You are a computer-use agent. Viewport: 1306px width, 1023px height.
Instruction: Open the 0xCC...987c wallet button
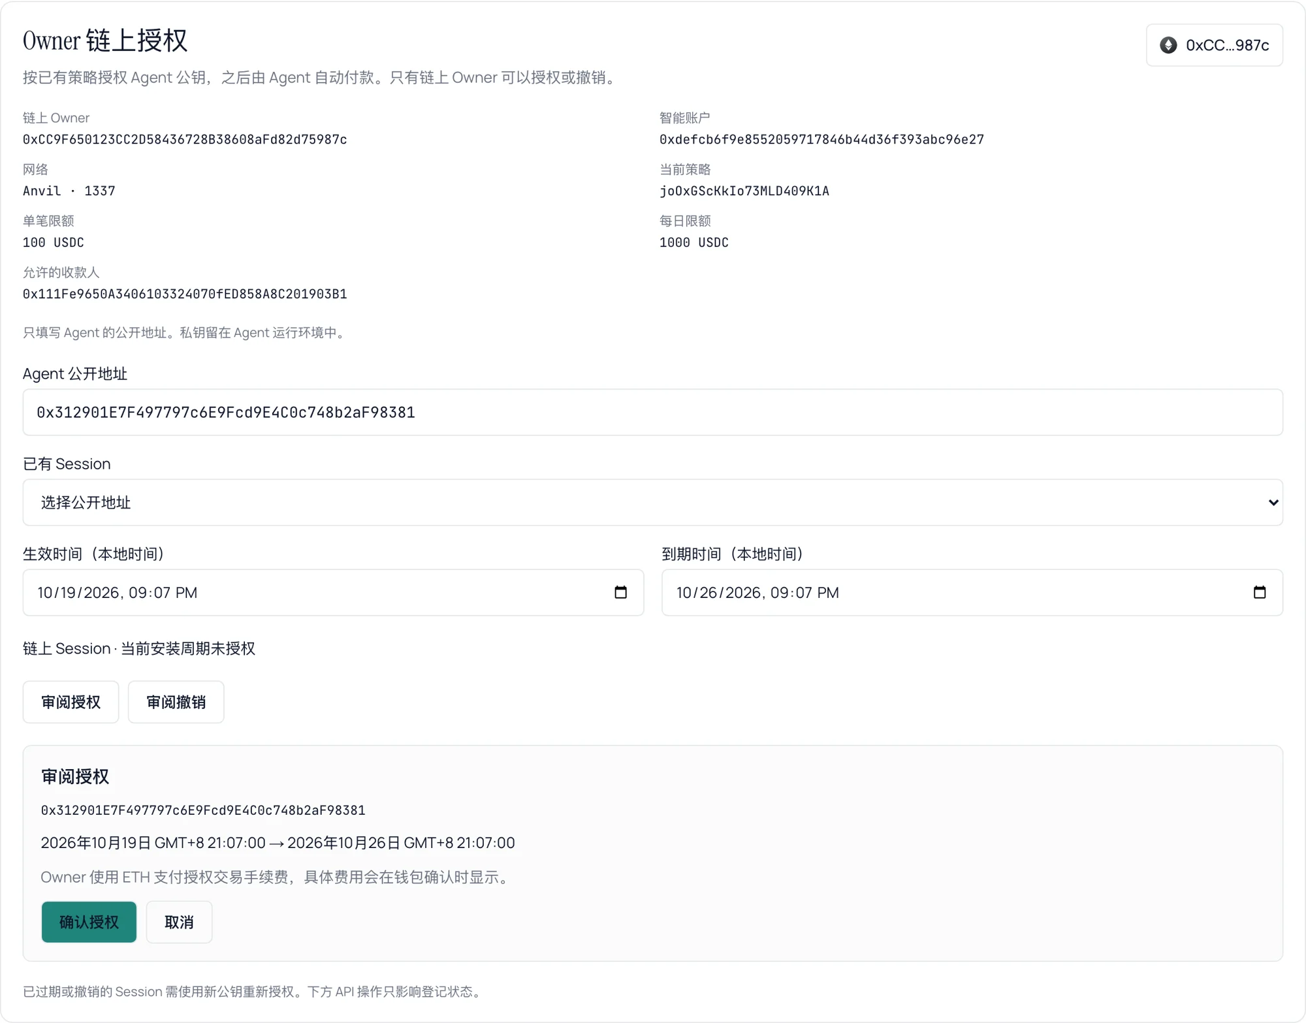tap(1214, 45)
